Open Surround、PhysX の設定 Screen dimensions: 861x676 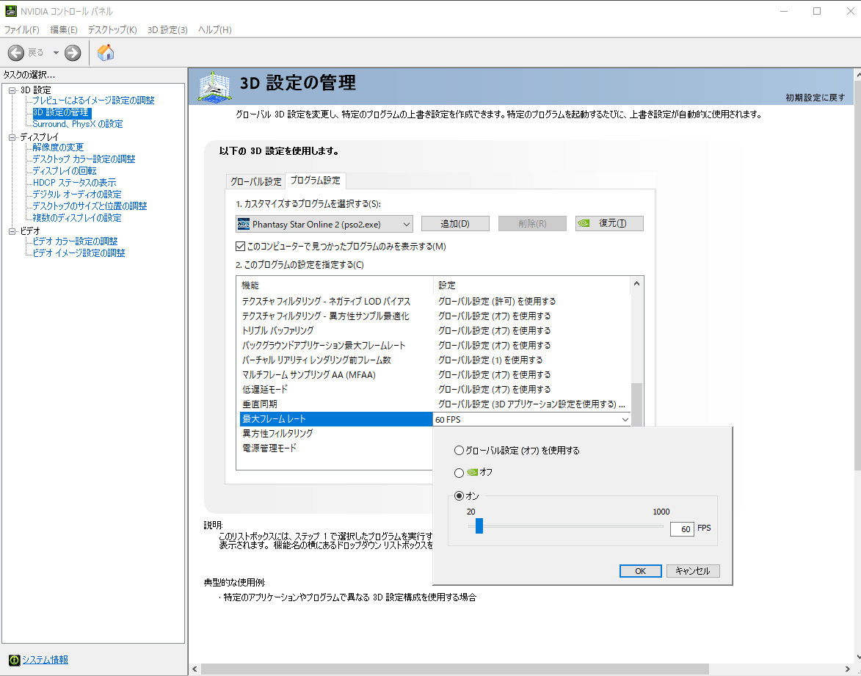77,124
